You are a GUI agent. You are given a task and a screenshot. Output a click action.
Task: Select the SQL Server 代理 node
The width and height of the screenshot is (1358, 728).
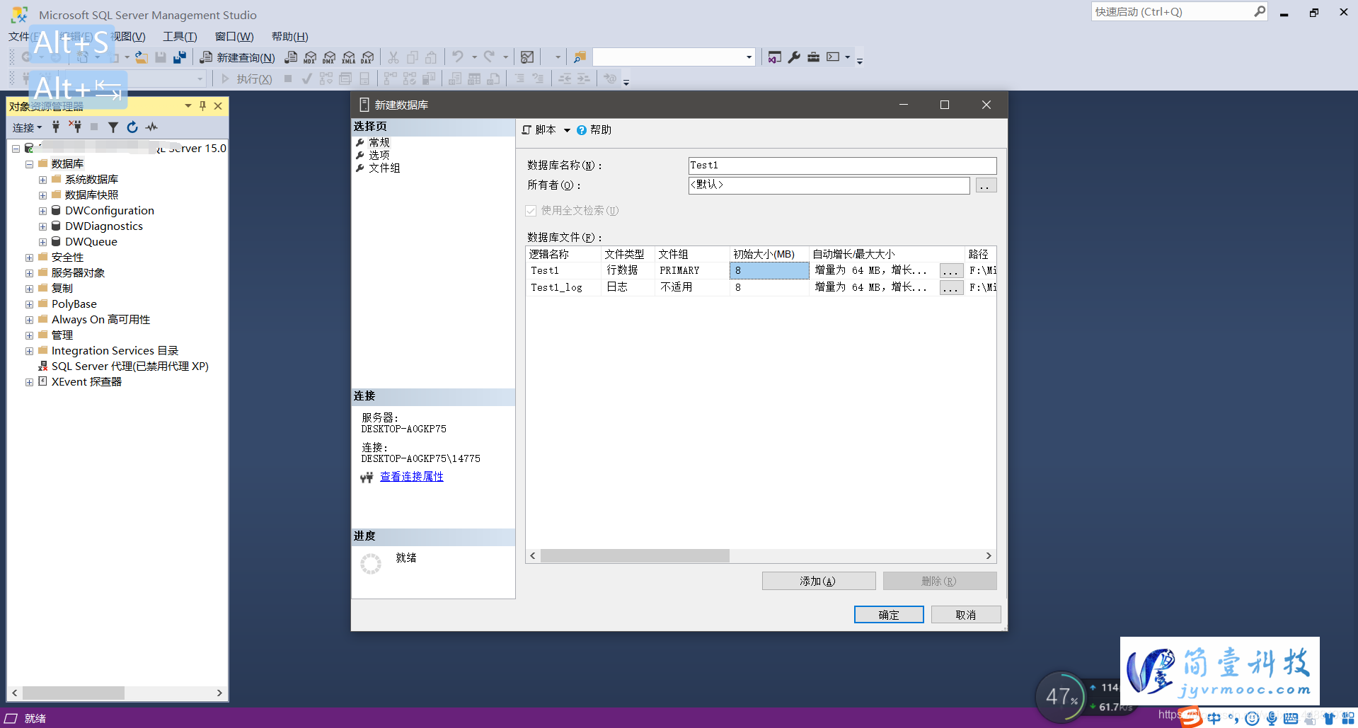[130, 366]
